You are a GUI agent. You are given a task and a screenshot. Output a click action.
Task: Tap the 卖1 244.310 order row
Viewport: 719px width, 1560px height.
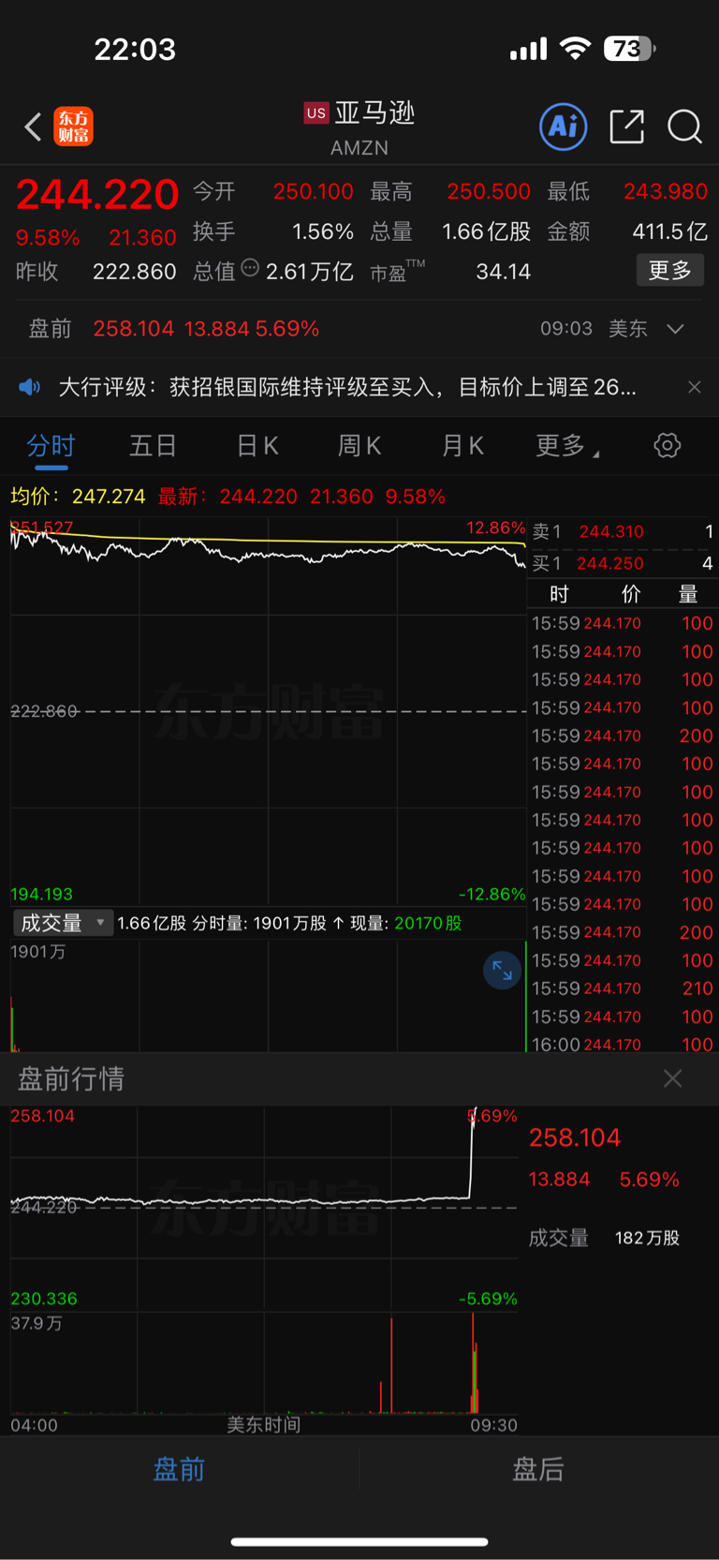(623, 531)
